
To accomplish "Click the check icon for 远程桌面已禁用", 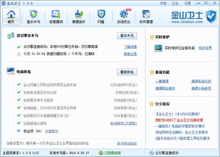I will 19,123.
